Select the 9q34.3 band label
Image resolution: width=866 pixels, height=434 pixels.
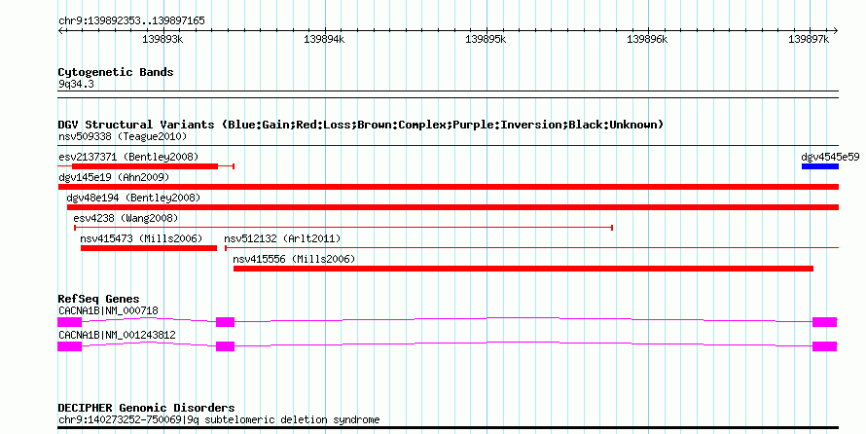tap(76, 84)
